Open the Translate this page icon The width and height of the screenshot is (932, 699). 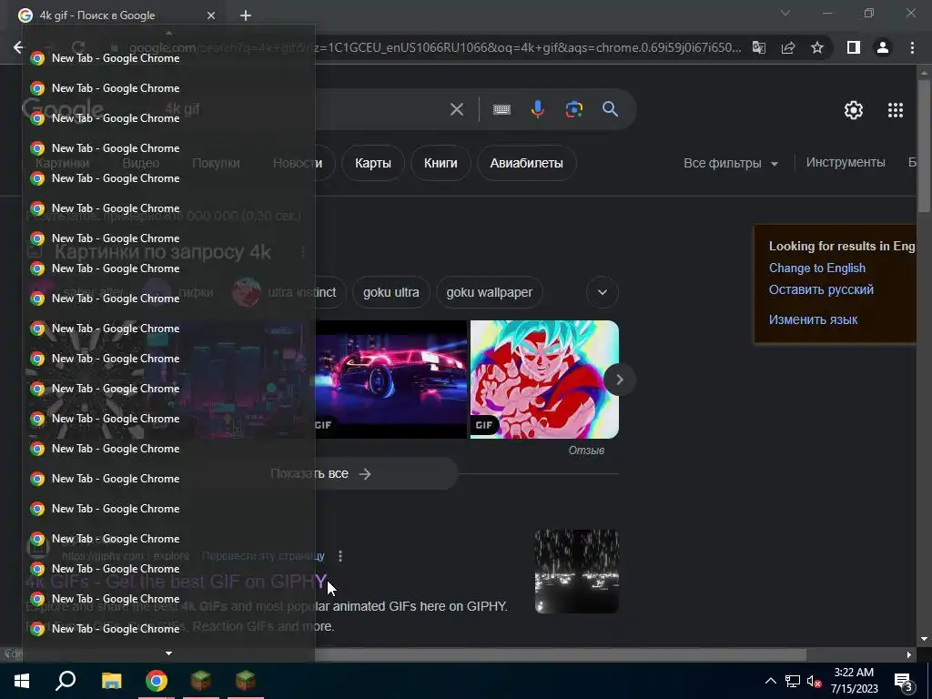[x=759, y=47]
